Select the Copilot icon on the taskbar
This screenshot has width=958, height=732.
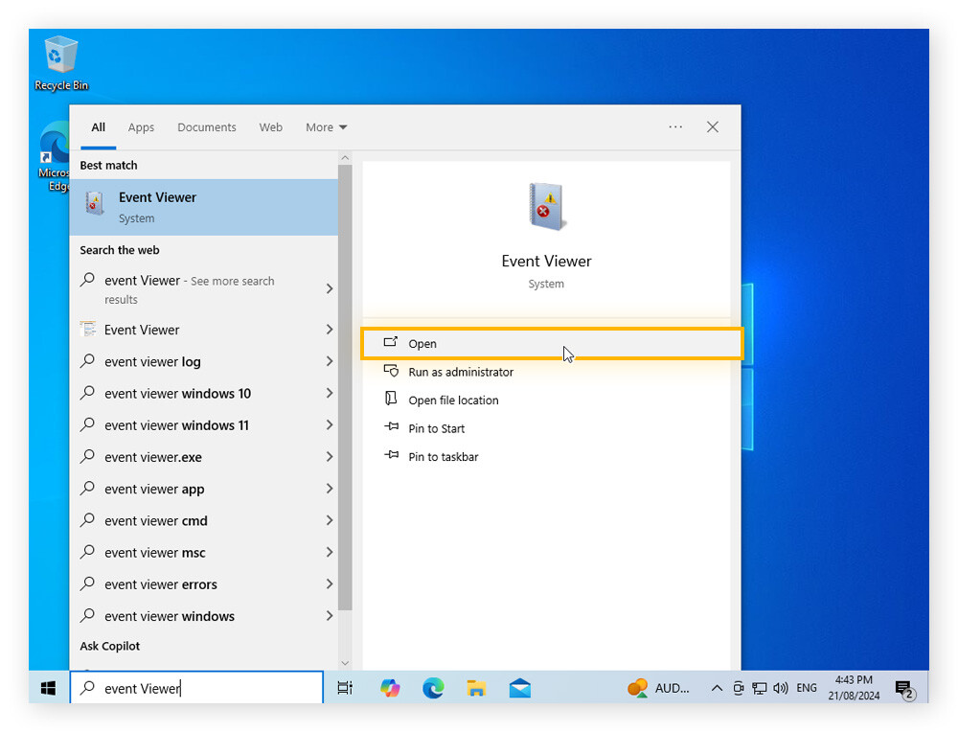[389, 688]
